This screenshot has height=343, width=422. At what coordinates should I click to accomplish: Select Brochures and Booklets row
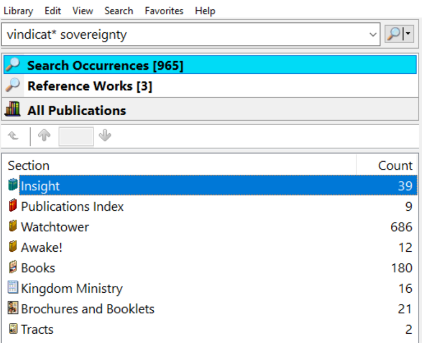click(x=212, y=309)
